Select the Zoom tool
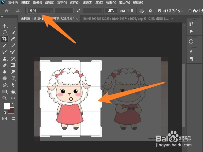The image size is (203, 152). 5,98
